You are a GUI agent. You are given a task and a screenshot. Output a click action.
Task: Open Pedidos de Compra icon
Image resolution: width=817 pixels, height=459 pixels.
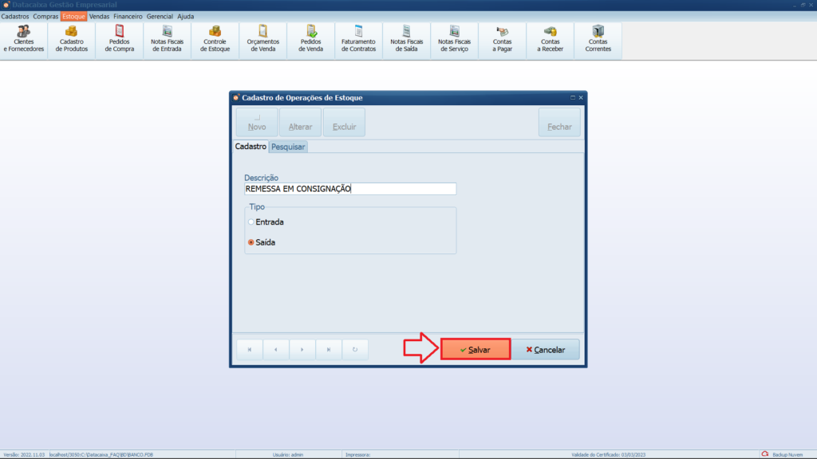(120, 40)
